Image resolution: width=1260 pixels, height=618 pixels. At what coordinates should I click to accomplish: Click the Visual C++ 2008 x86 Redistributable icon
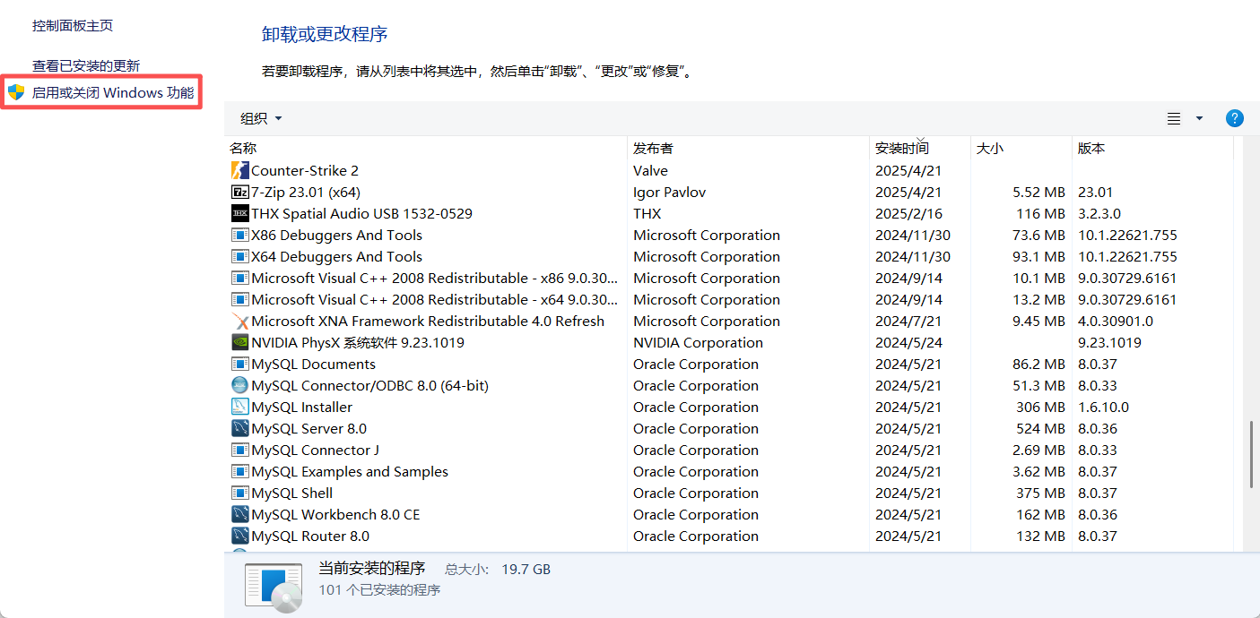click(239, 278)
